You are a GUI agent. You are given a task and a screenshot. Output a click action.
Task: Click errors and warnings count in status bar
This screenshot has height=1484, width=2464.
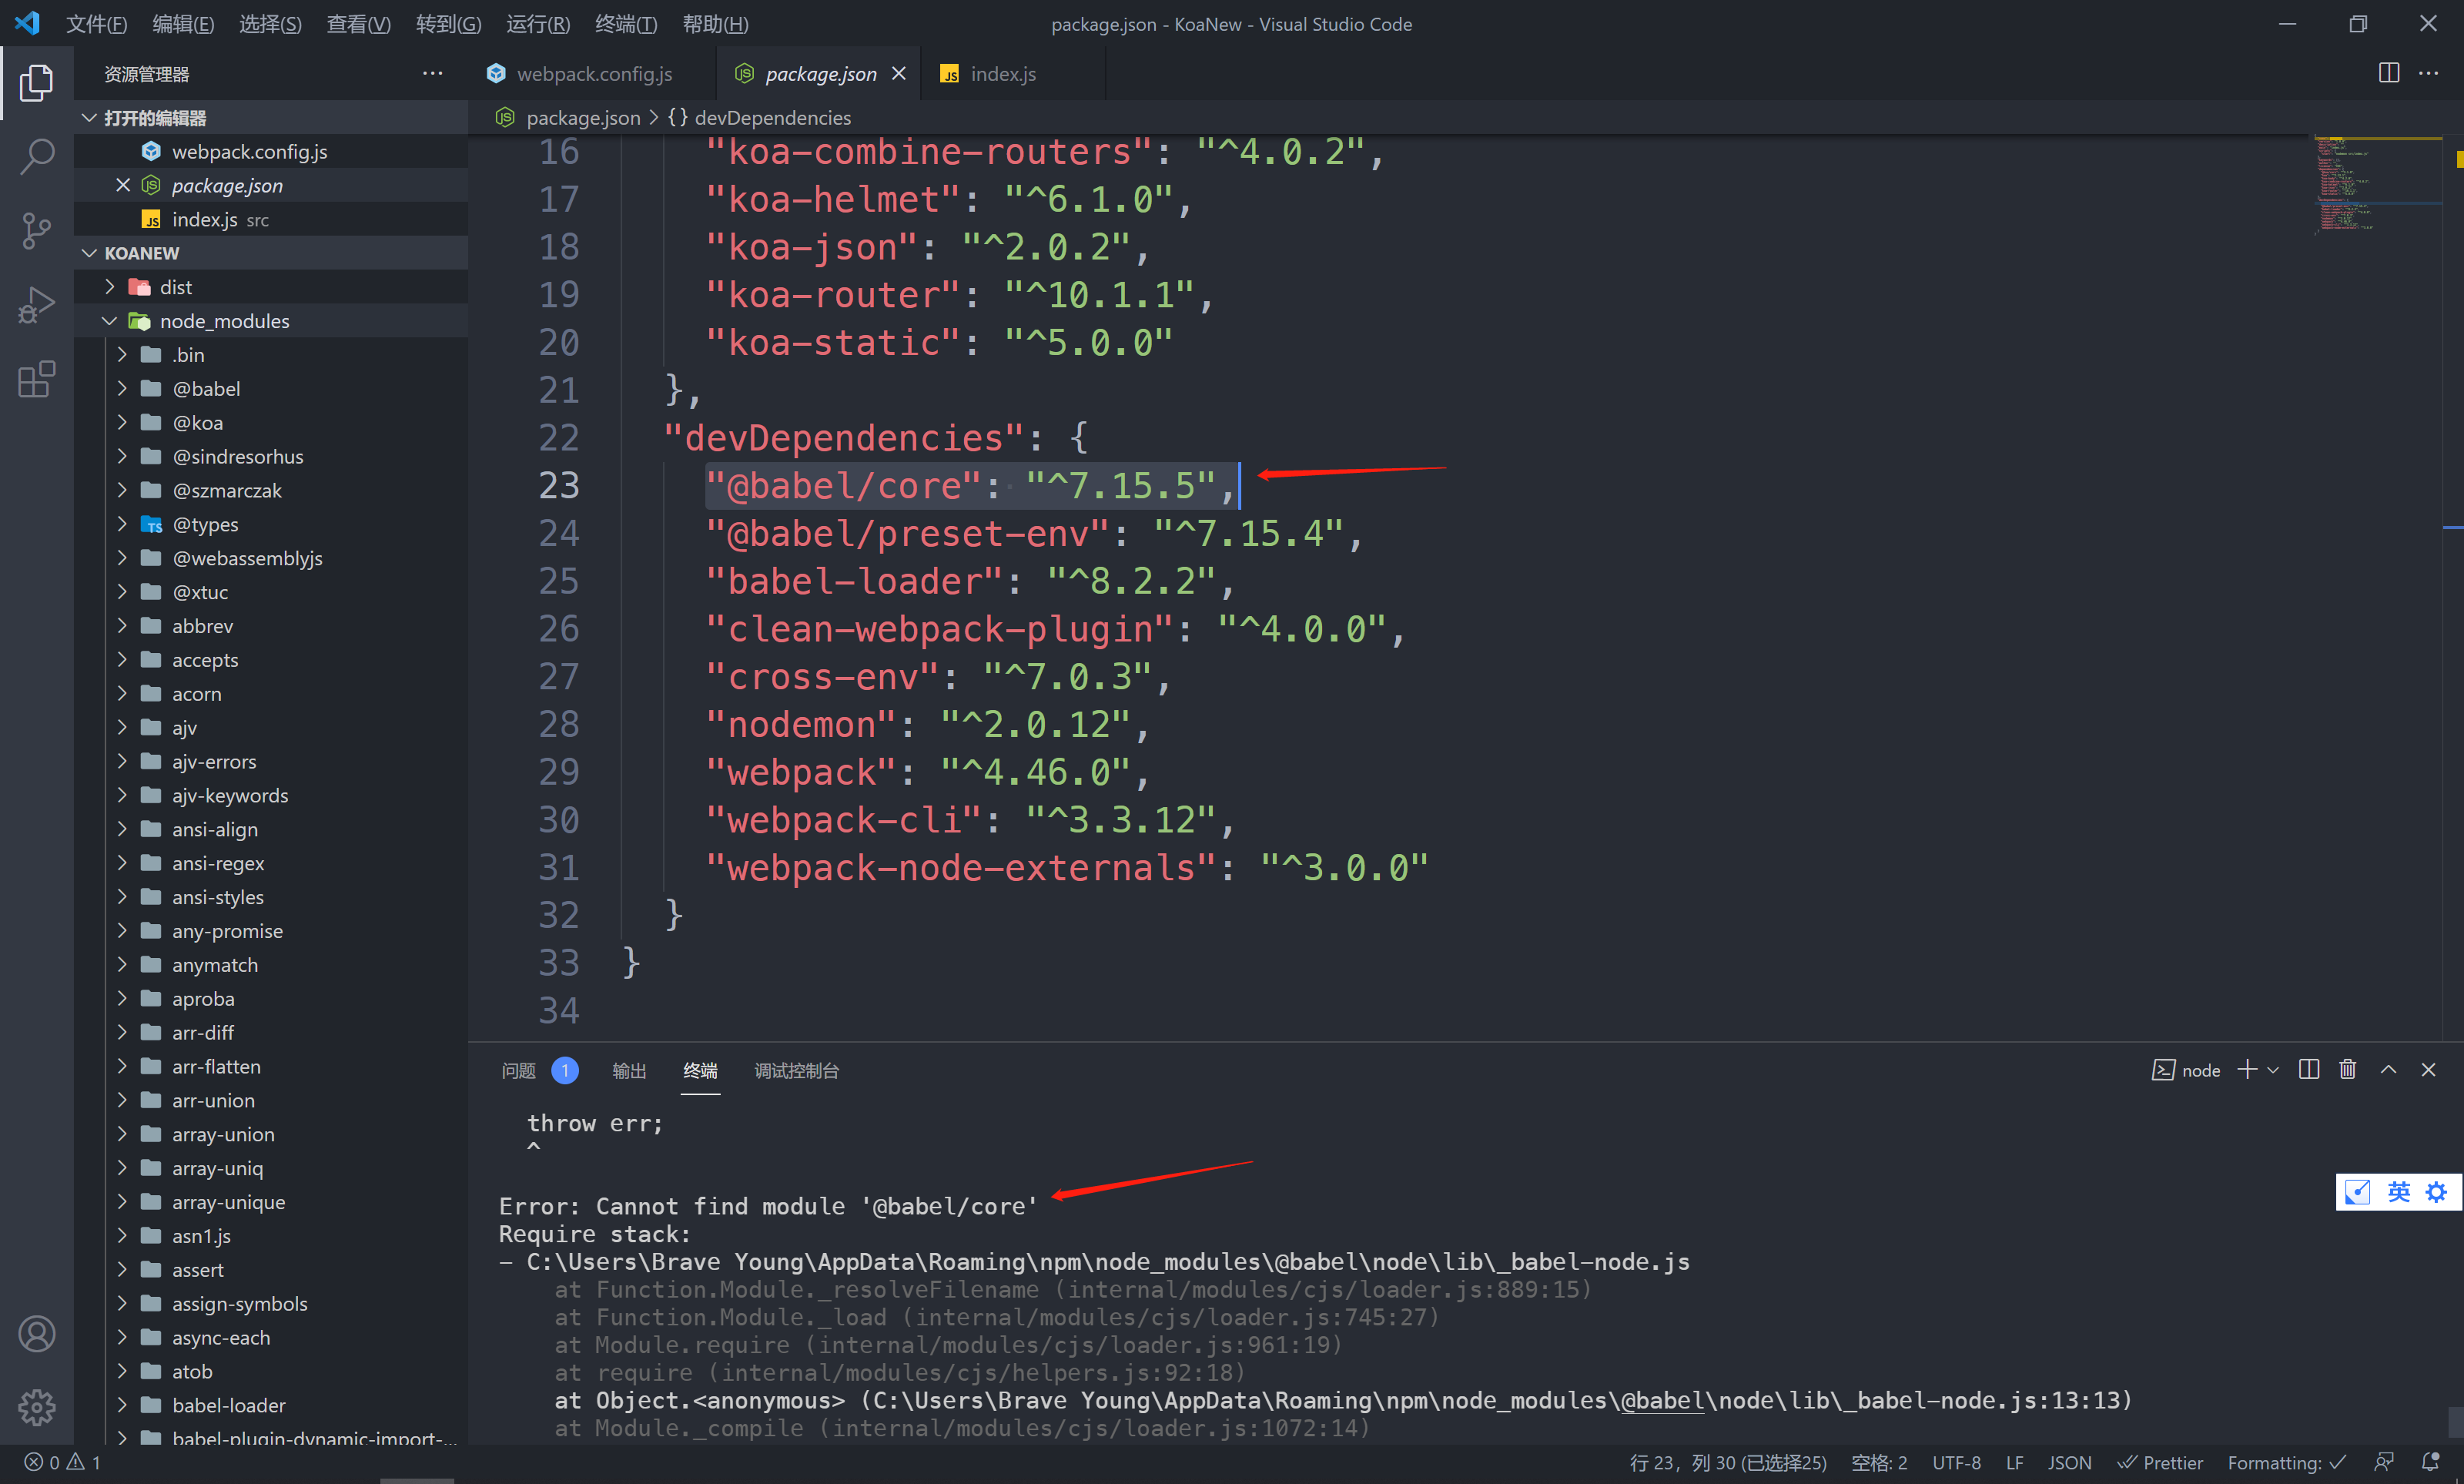pos(62,1462)
